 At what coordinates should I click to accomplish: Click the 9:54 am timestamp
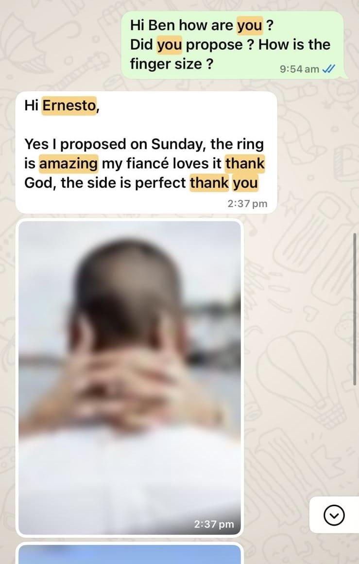point(299,69)
